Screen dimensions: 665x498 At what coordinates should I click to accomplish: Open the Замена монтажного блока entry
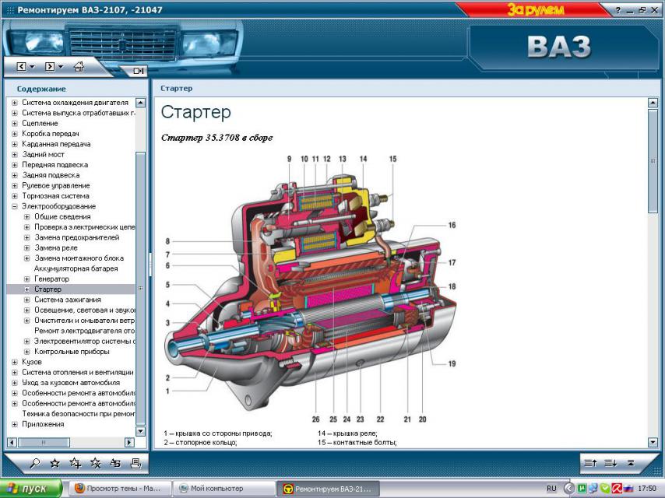pos(79,258)
